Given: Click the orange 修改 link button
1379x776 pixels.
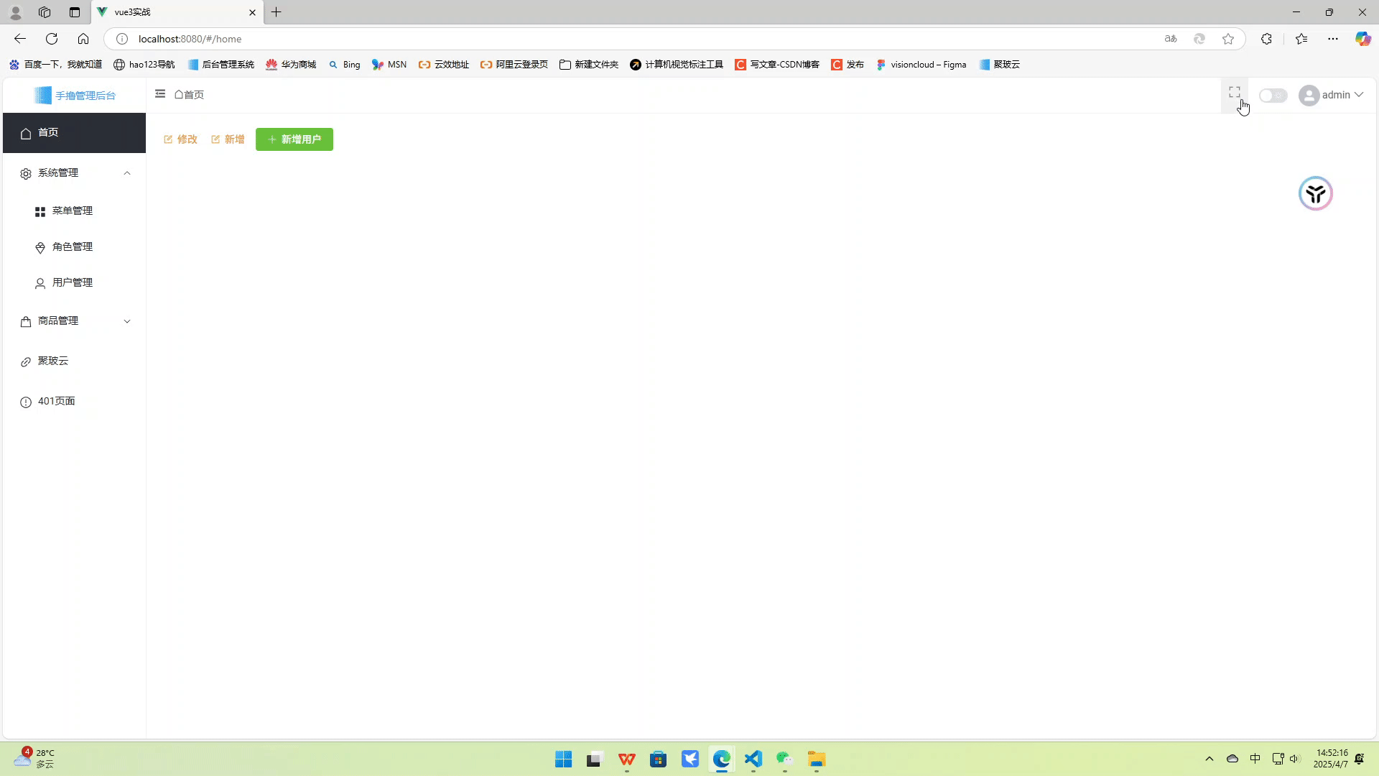Looking at the screenshot, I should coord(180,139).
